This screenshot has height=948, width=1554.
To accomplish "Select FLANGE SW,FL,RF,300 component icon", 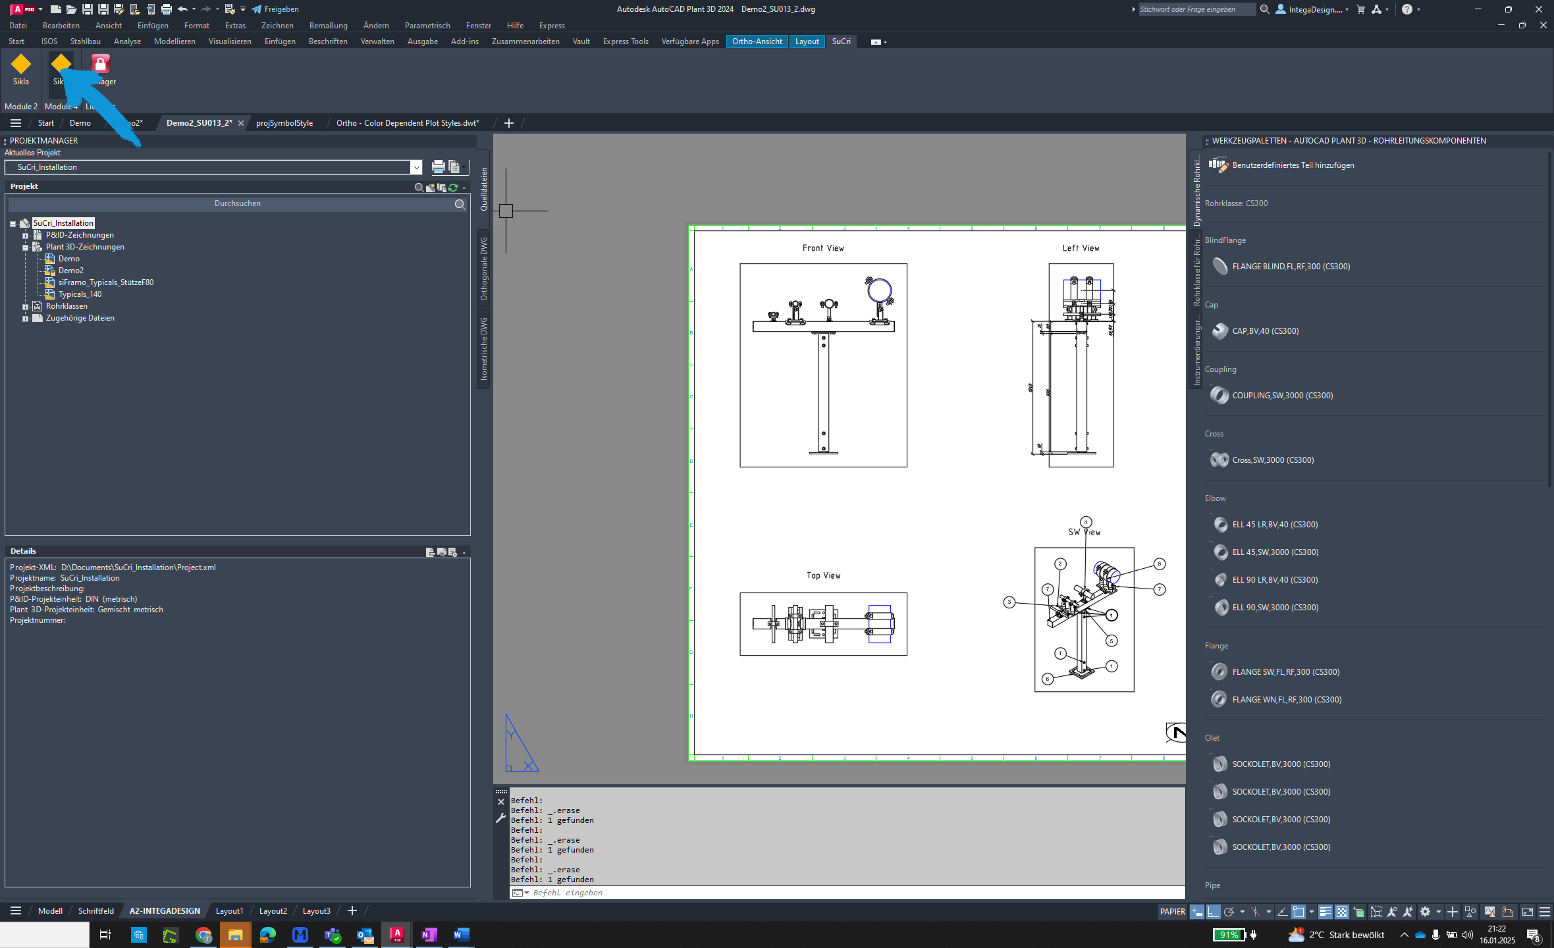I will [1219, 671].
